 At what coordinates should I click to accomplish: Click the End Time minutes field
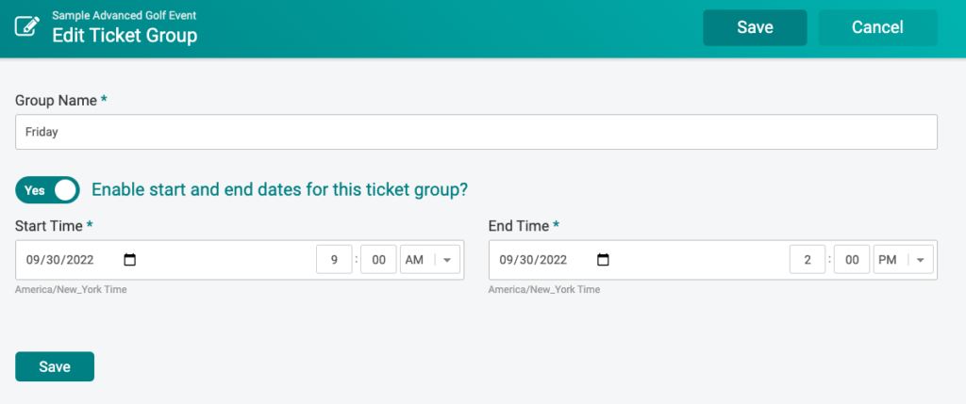click(x=852, y=260)
